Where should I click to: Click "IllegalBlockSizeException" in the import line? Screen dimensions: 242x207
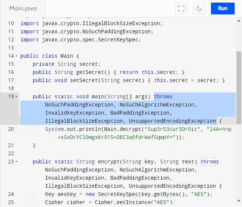[x=121, y=23]
